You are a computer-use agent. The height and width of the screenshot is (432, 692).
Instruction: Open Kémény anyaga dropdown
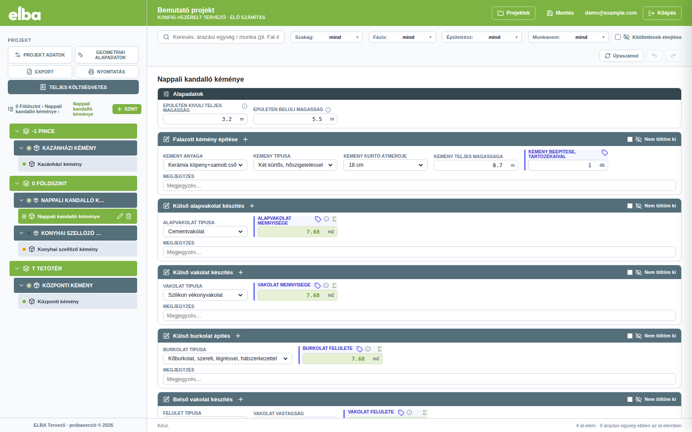click(x=205, y=165)
